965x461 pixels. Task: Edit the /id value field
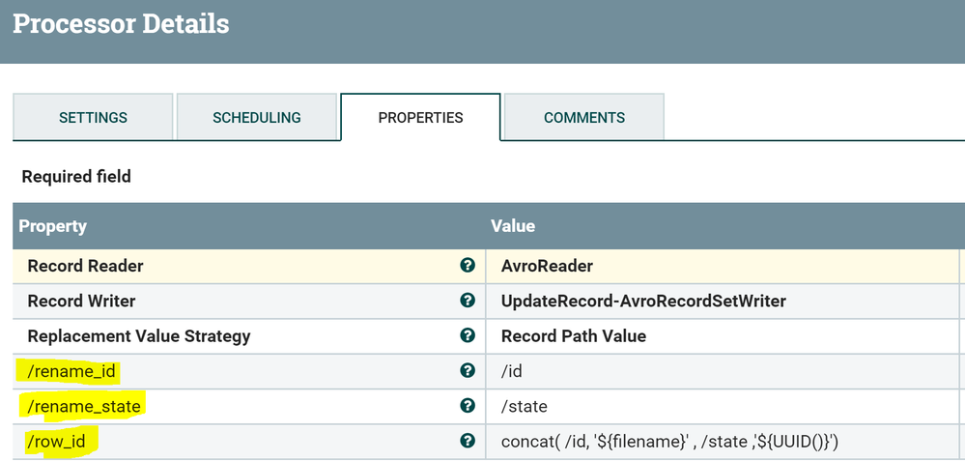tap(515, 371)
